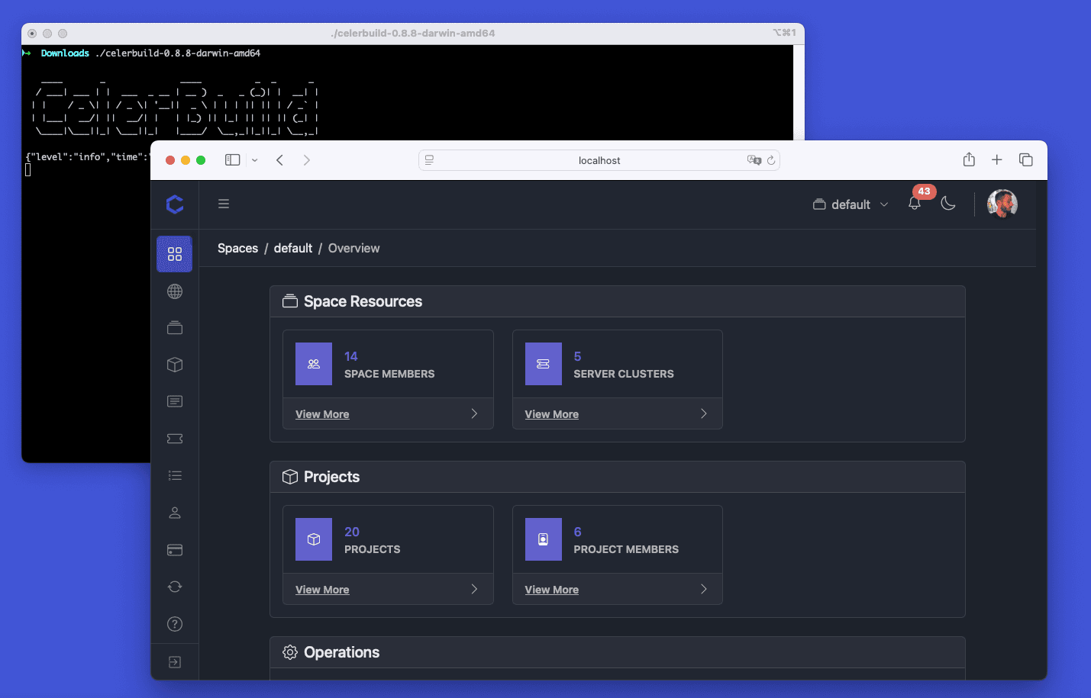1091x698 pixels.
Task: Click the Projects section heading
Action: [x=331, y=477]
